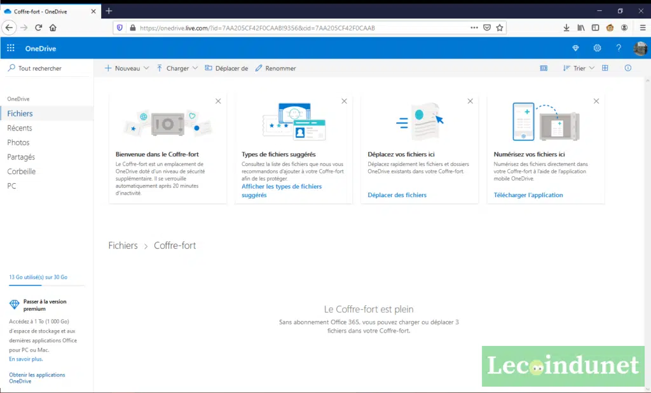Open a new browser tab with plus
The width and height of the screenshot is (651, 393).
coord(109,11)
